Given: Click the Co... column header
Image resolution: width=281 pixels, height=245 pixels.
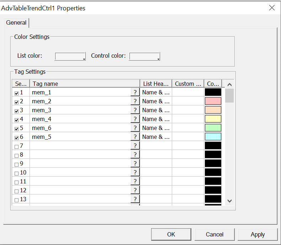Looking at the screenshot, I should click(213, 84).
